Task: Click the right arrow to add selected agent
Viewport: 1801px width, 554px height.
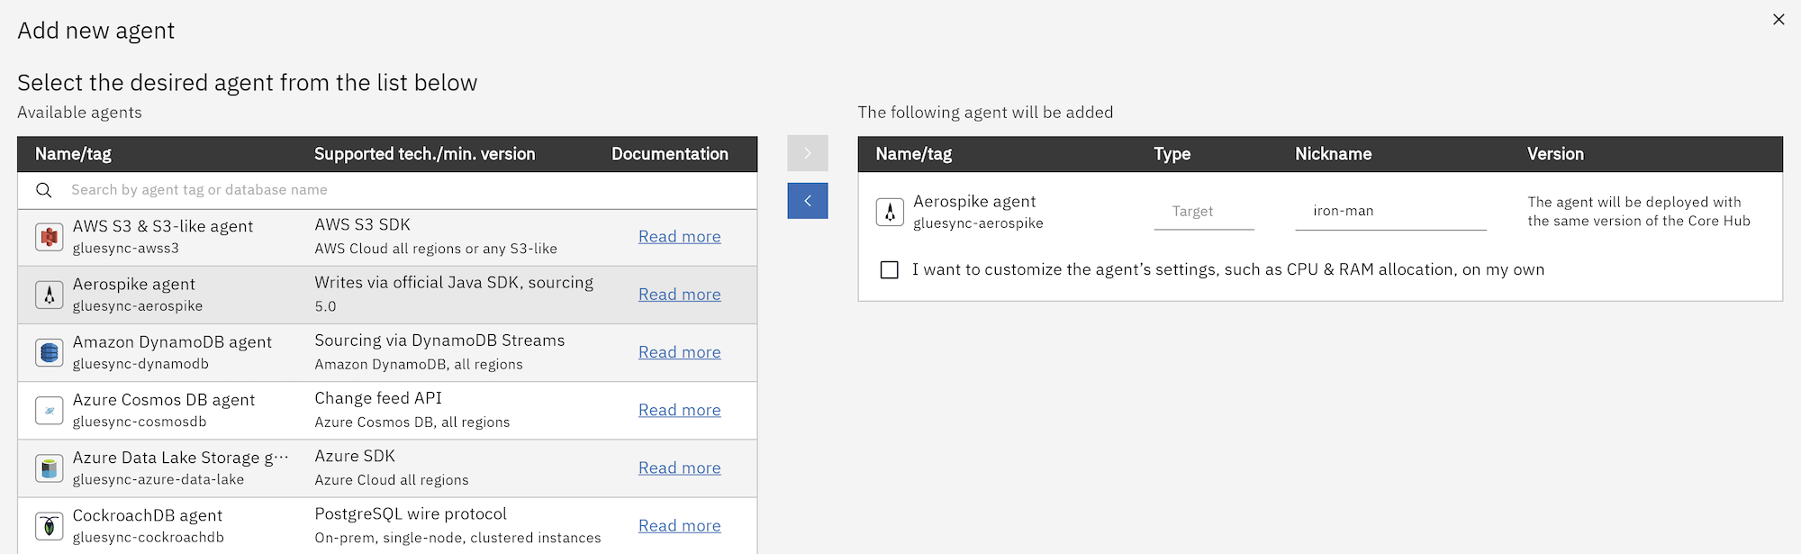Action: pyautogui.click(x=807, y=153)
